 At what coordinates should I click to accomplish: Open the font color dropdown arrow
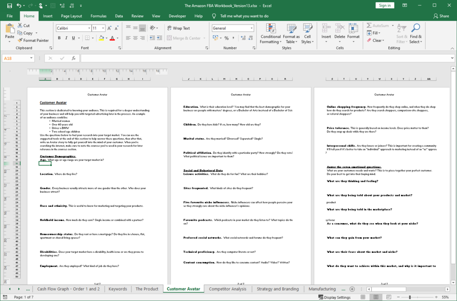click(117, 38)
